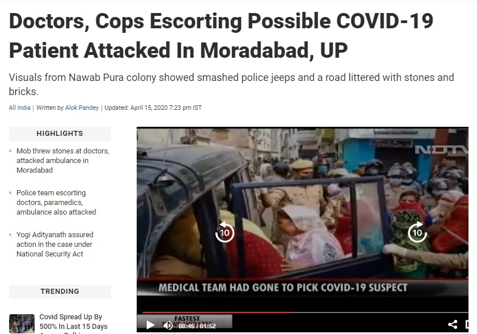Click the video progress bar
The height and width of the screenshot is (334, 477).
[x=305, y=312]
